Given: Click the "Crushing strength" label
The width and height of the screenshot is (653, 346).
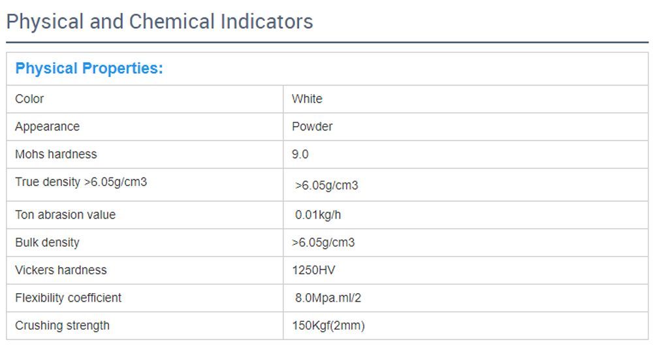Looking at the screenshot, I should (62, 326).
